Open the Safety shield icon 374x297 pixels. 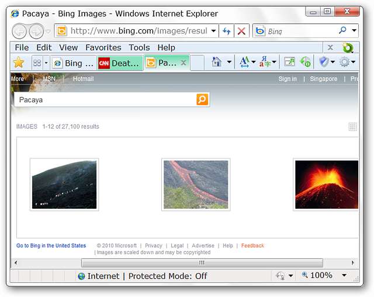[x=324, y=62]
